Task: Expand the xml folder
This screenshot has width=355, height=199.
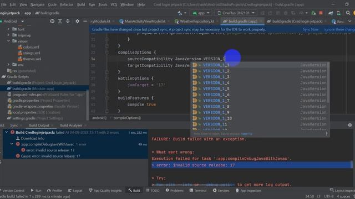Action: pyautogui.click(x=8, y=65)
